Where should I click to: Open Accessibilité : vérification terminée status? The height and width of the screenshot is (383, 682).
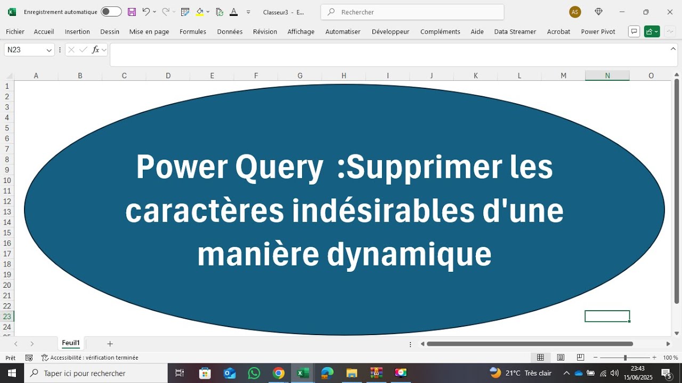(90, 357)
